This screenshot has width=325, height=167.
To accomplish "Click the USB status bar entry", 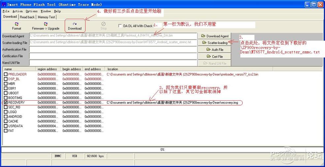I will tap(75, 156).
